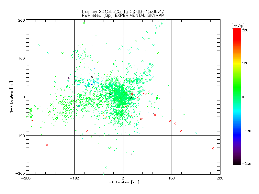The width and height of the screenshot is (259, 194).
Task: Click the '0' tick label on the E-W axis
Action: coord(123,178)
